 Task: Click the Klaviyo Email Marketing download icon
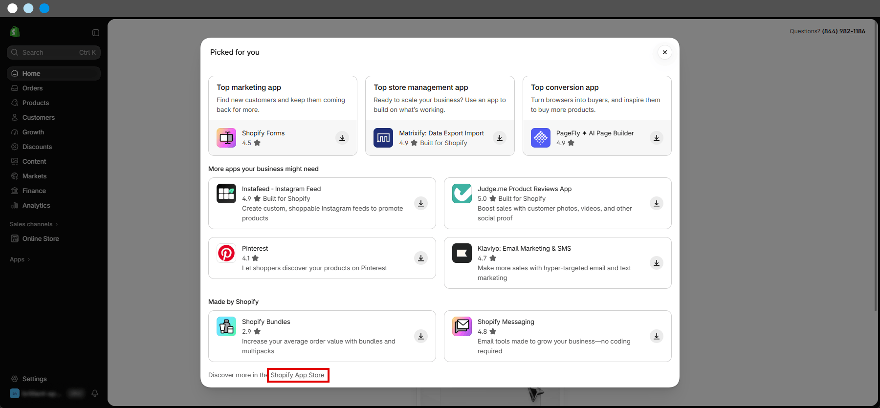point(657,263)
